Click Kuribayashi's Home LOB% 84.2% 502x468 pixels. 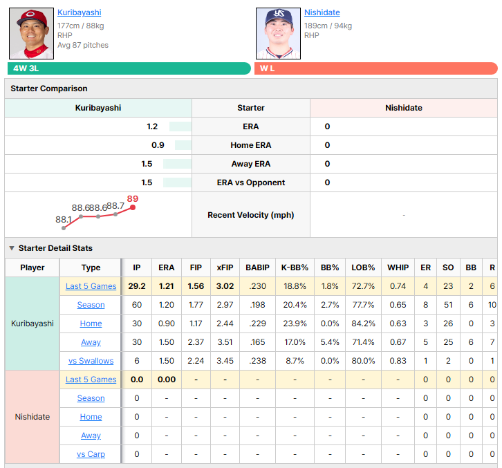point(363,324)
